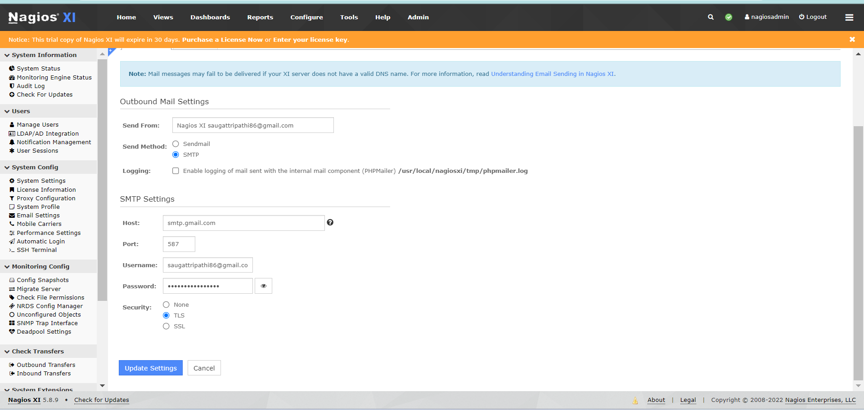Click the Manage Users person icon
This screenshot has height=410, width=864.
[x=12, y=124]
